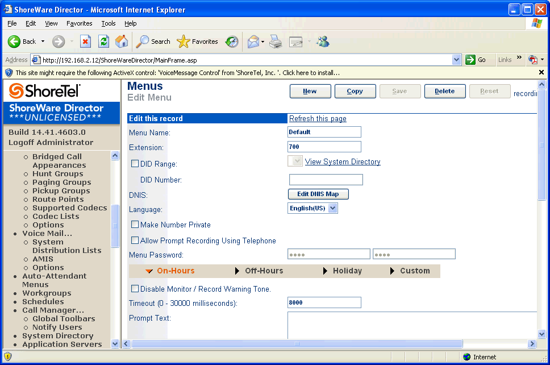Go to Home page icon

(122, 42)
